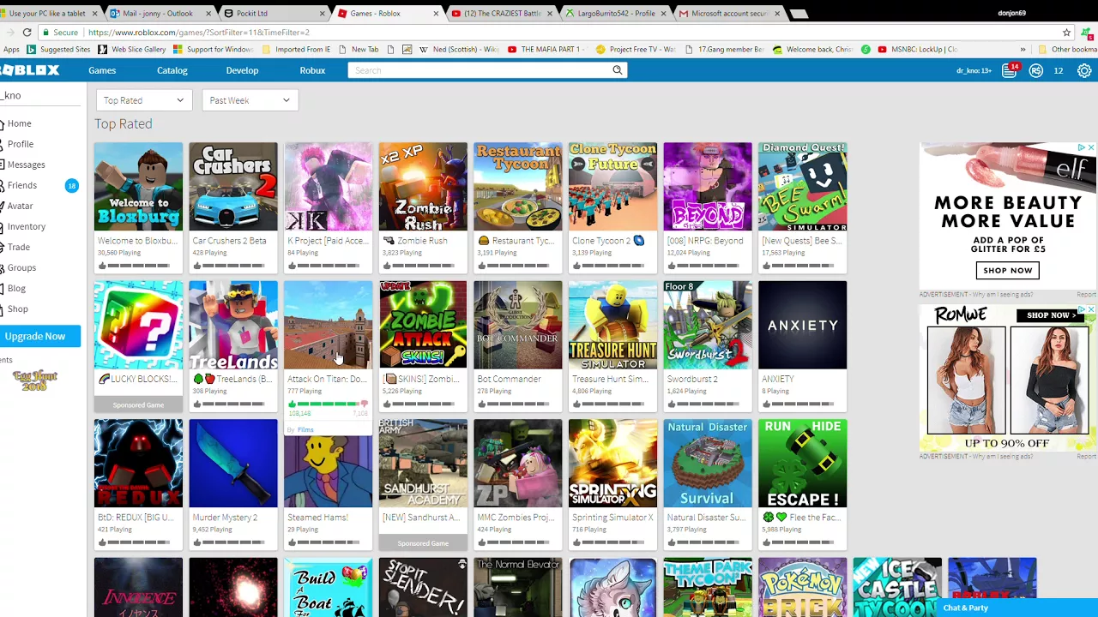Open the Treasure Hunt Simulator game thumbnail

[612, 325]
